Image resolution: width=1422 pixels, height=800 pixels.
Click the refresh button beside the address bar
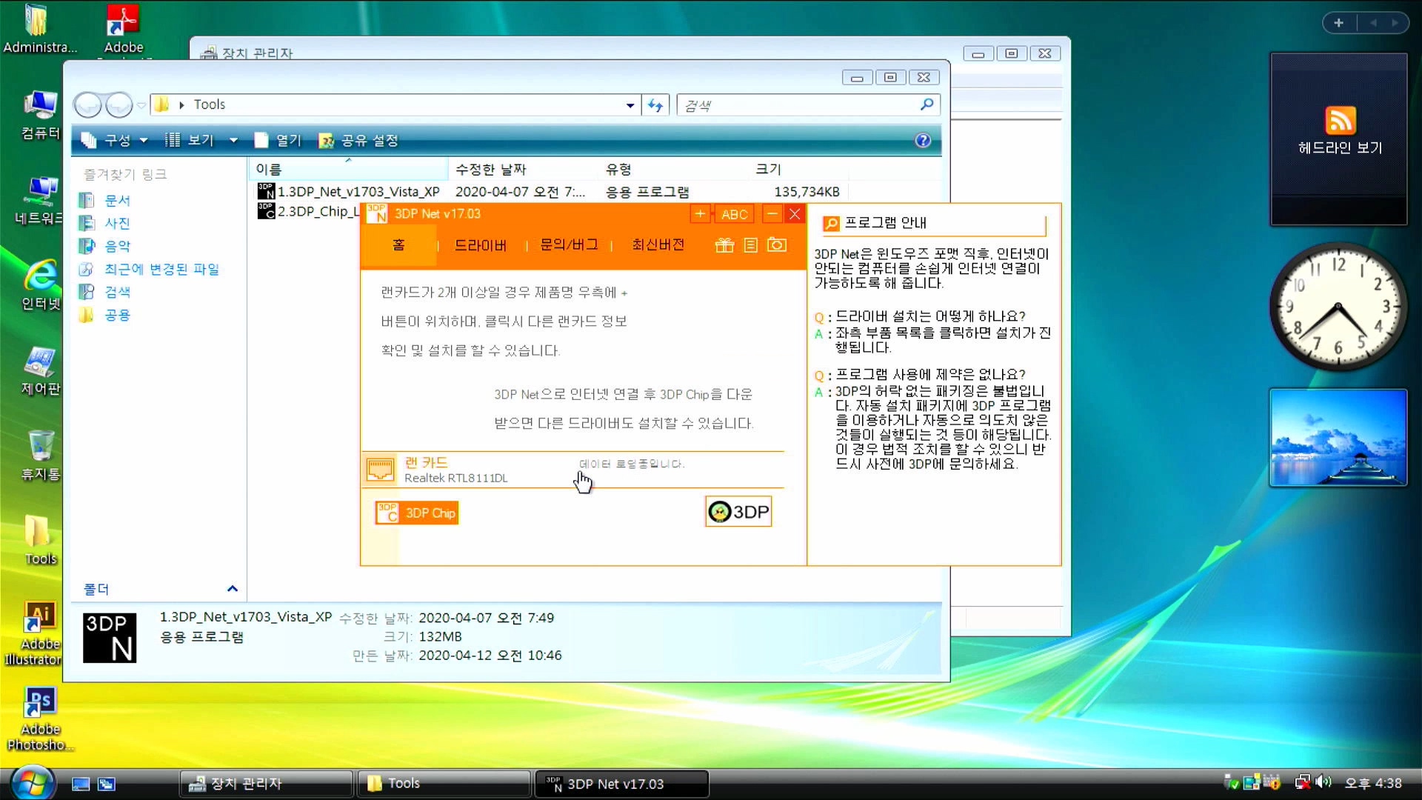(x=655, y=105)
